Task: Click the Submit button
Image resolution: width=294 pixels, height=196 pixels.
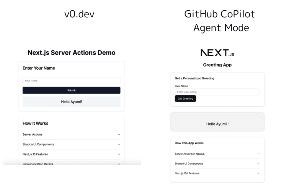Action: (x=72, y=90)
